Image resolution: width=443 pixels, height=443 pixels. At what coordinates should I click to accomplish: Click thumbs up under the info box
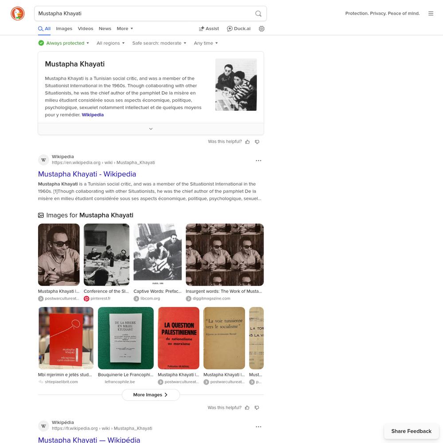point(248,142)
